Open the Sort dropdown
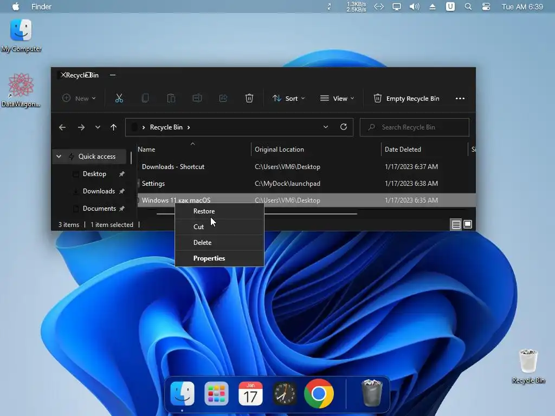The height and width of the screenshot is (416, 555). coord(288,99)
